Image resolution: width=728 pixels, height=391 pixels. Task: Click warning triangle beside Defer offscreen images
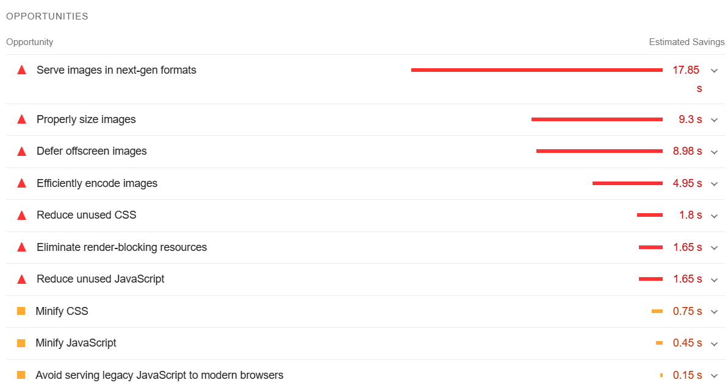coord(21,152)
